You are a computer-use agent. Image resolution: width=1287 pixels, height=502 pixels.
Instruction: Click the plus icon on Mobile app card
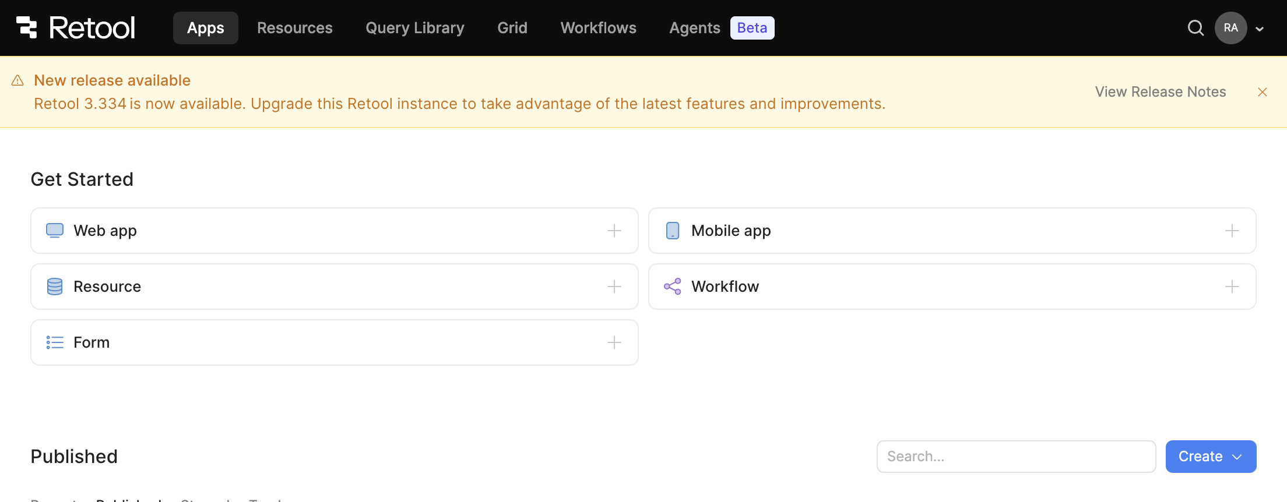click(x=1232, y=231)
